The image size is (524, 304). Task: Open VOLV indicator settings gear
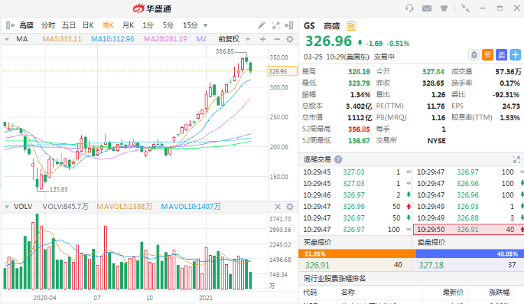pyautogui.click(x=290, y=207)
